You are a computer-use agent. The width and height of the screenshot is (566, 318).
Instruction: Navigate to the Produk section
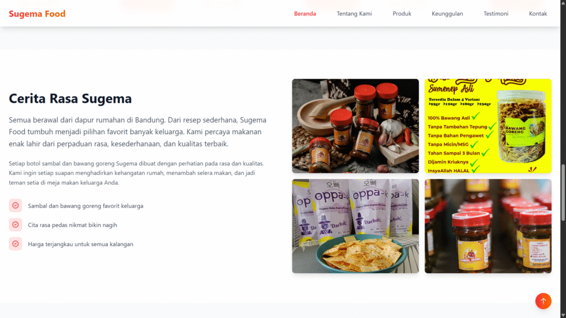[402, 14]
